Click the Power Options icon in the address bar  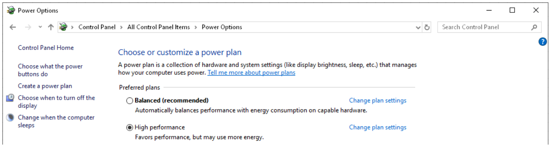click(63, 27)
